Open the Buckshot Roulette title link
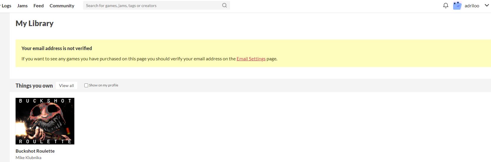Image resolution: width=491 pixels, height=162 pixels. tap(35, 151)
